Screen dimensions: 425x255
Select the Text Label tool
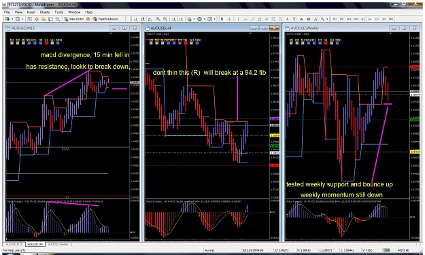pos(294,19)
